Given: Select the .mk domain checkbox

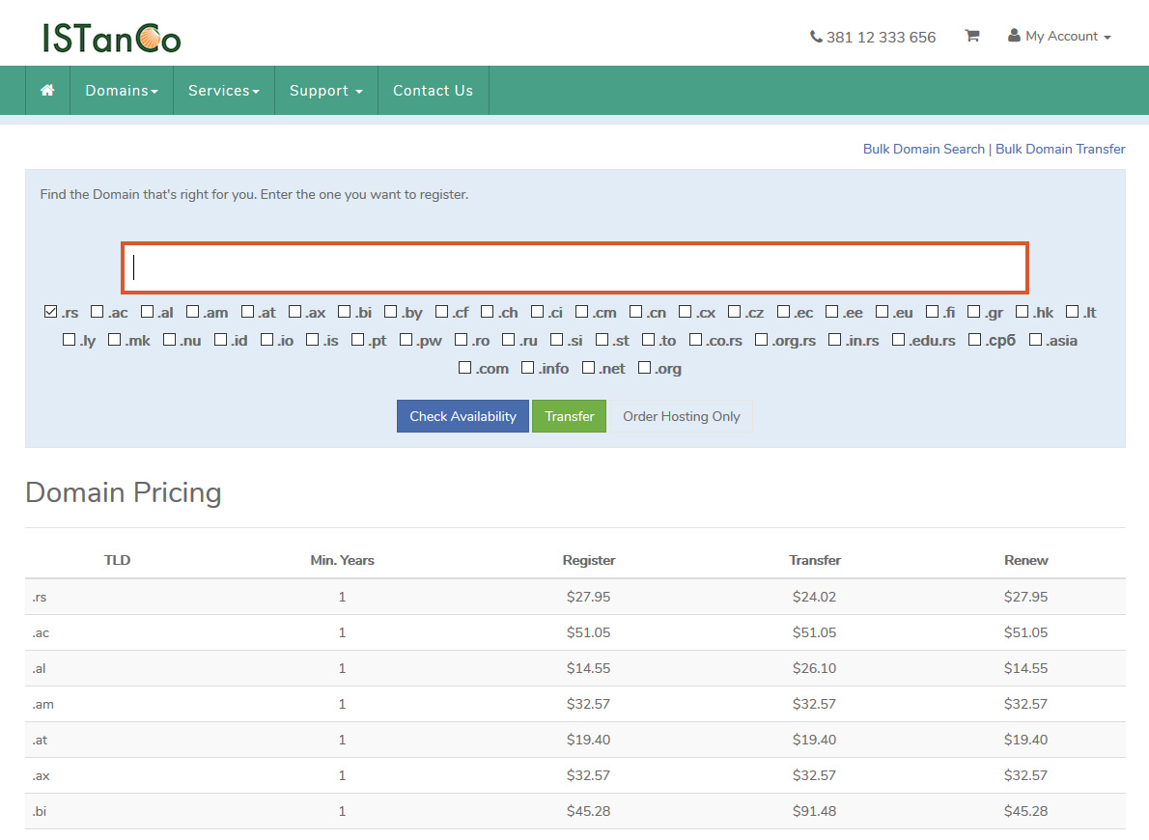Looking at the screenshot, I should (114, 339).
